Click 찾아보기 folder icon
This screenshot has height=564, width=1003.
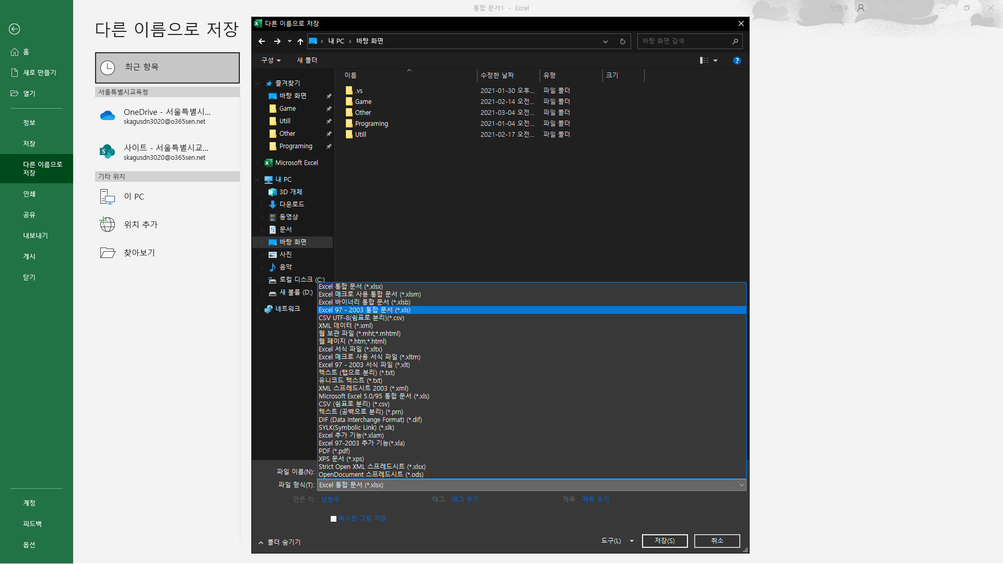[108, 253]
